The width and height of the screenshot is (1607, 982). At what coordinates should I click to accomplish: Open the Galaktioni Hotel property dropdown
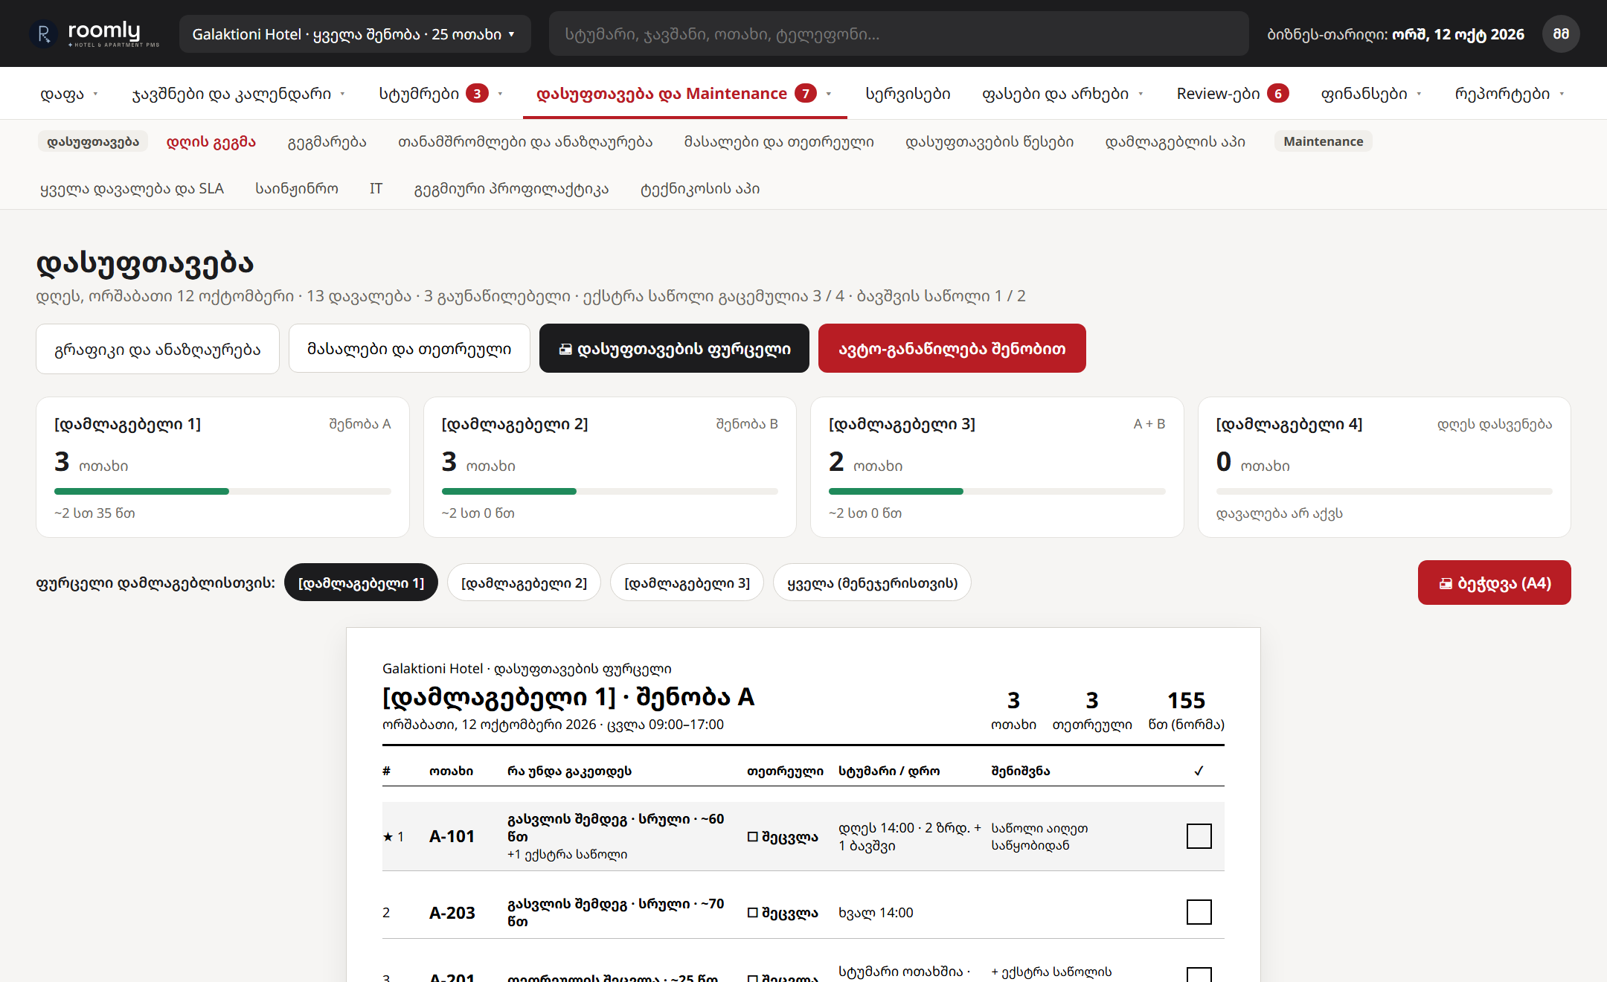pos(355,34)
